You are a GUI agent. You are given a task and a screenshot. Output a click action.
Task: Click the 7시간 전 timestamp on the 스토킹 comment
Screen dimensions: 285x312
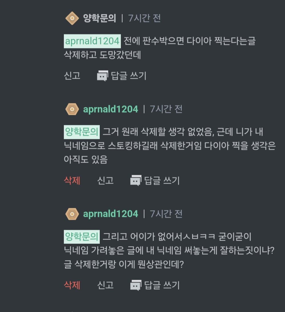(x=166, y=109)
